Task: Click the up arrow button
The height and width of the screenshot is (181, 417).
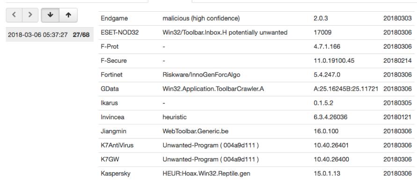Action: (x=68, y=15)
